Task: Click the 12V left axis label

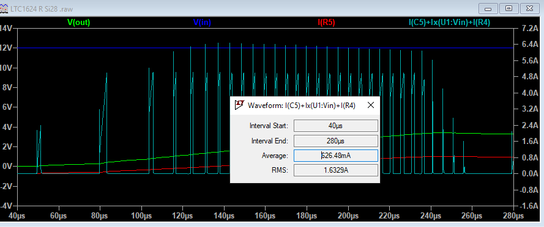Action: [6, 48]
